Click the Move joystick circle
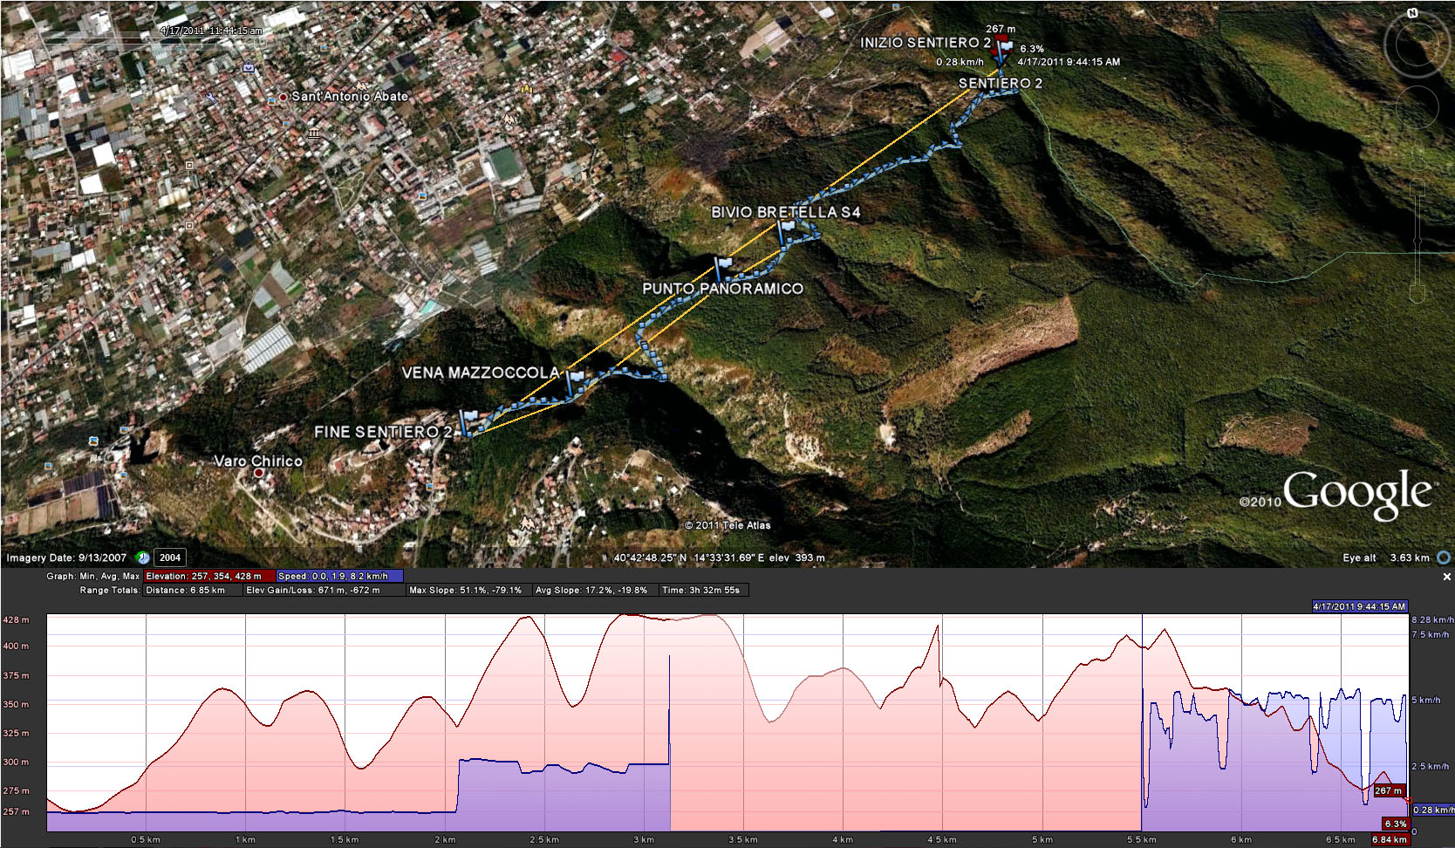The height and width of the screenshot is (848, 1455). (1417, 108)
